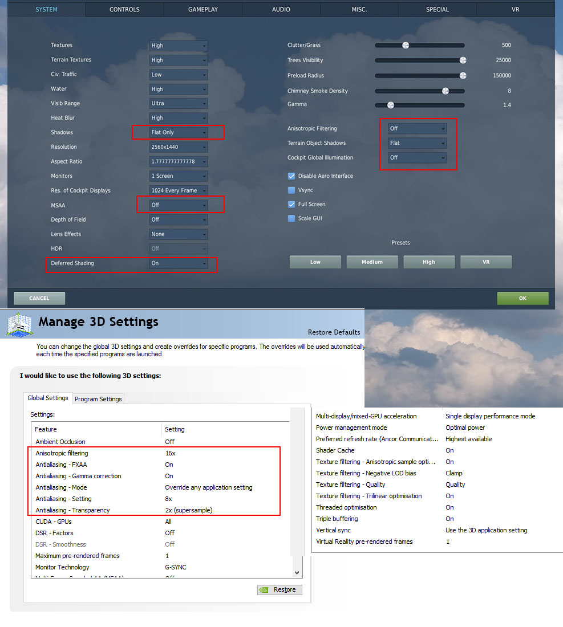Apply the Low preset
The width and height of the screenshot is (563, 627).
315,262
